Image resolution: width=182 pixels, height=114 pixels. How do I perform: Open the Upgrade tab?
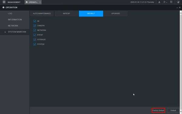pos(116,14)
